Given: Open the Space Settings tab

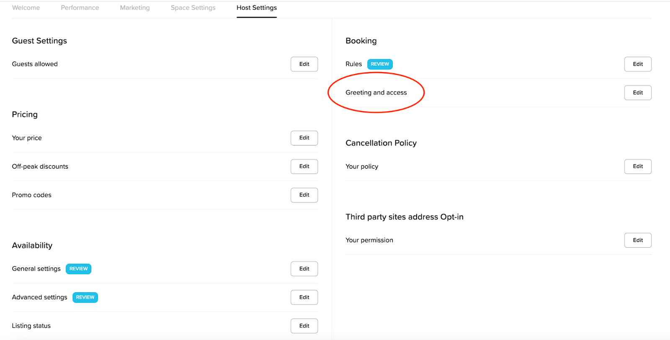Looking at the screenshot, I should [193, 8].
